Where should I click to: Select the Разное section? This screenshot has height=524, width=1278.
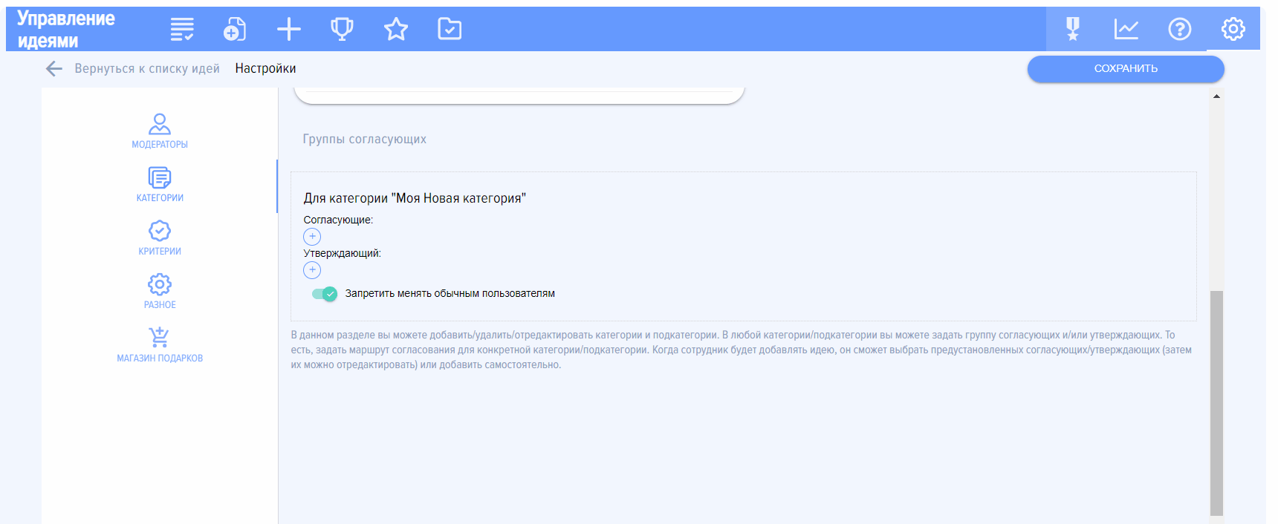(x=160, y=291)
